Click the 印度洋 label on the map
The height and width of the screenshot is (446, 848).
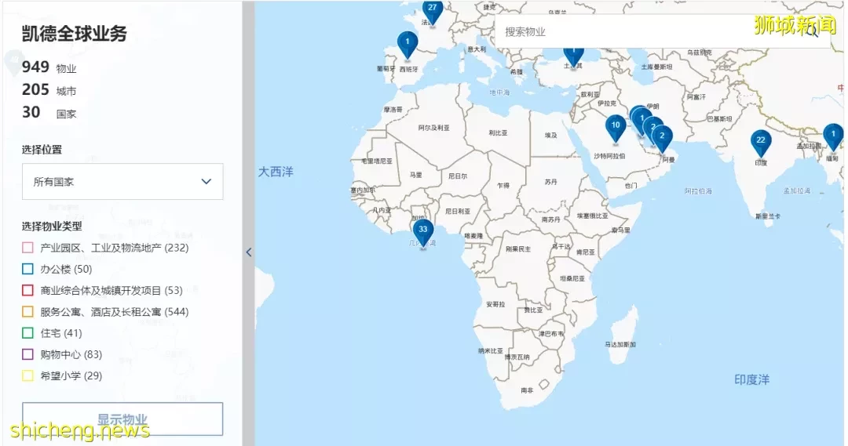(x=751, y=379)
